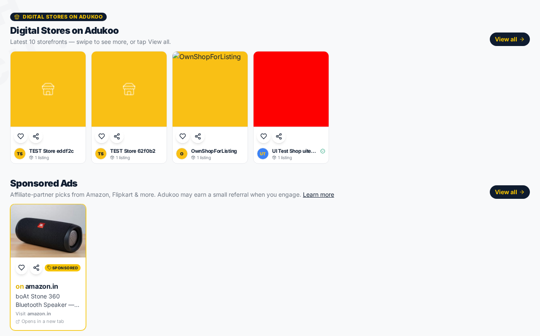
Task: Click '1 listing' under TEST Store 62f0b2
Action: tap(120, 158)
